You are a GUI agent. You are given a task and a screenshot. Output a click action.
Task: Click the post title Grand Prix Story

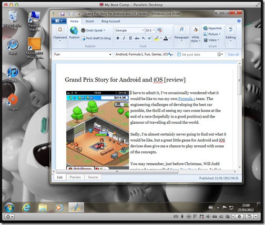[x=125, y=80]
